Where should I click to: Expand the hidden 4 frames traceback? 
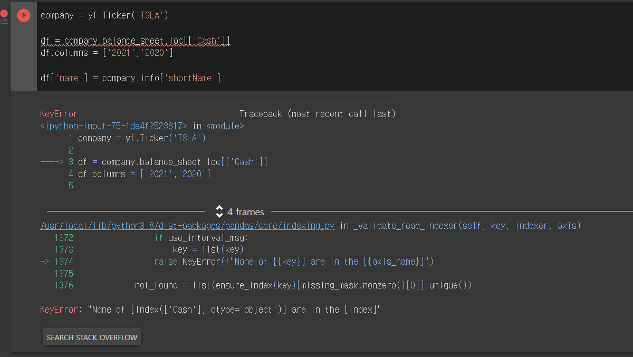point(240,212)
